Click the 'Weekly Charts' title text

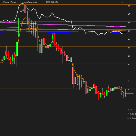tap(9, 2)
